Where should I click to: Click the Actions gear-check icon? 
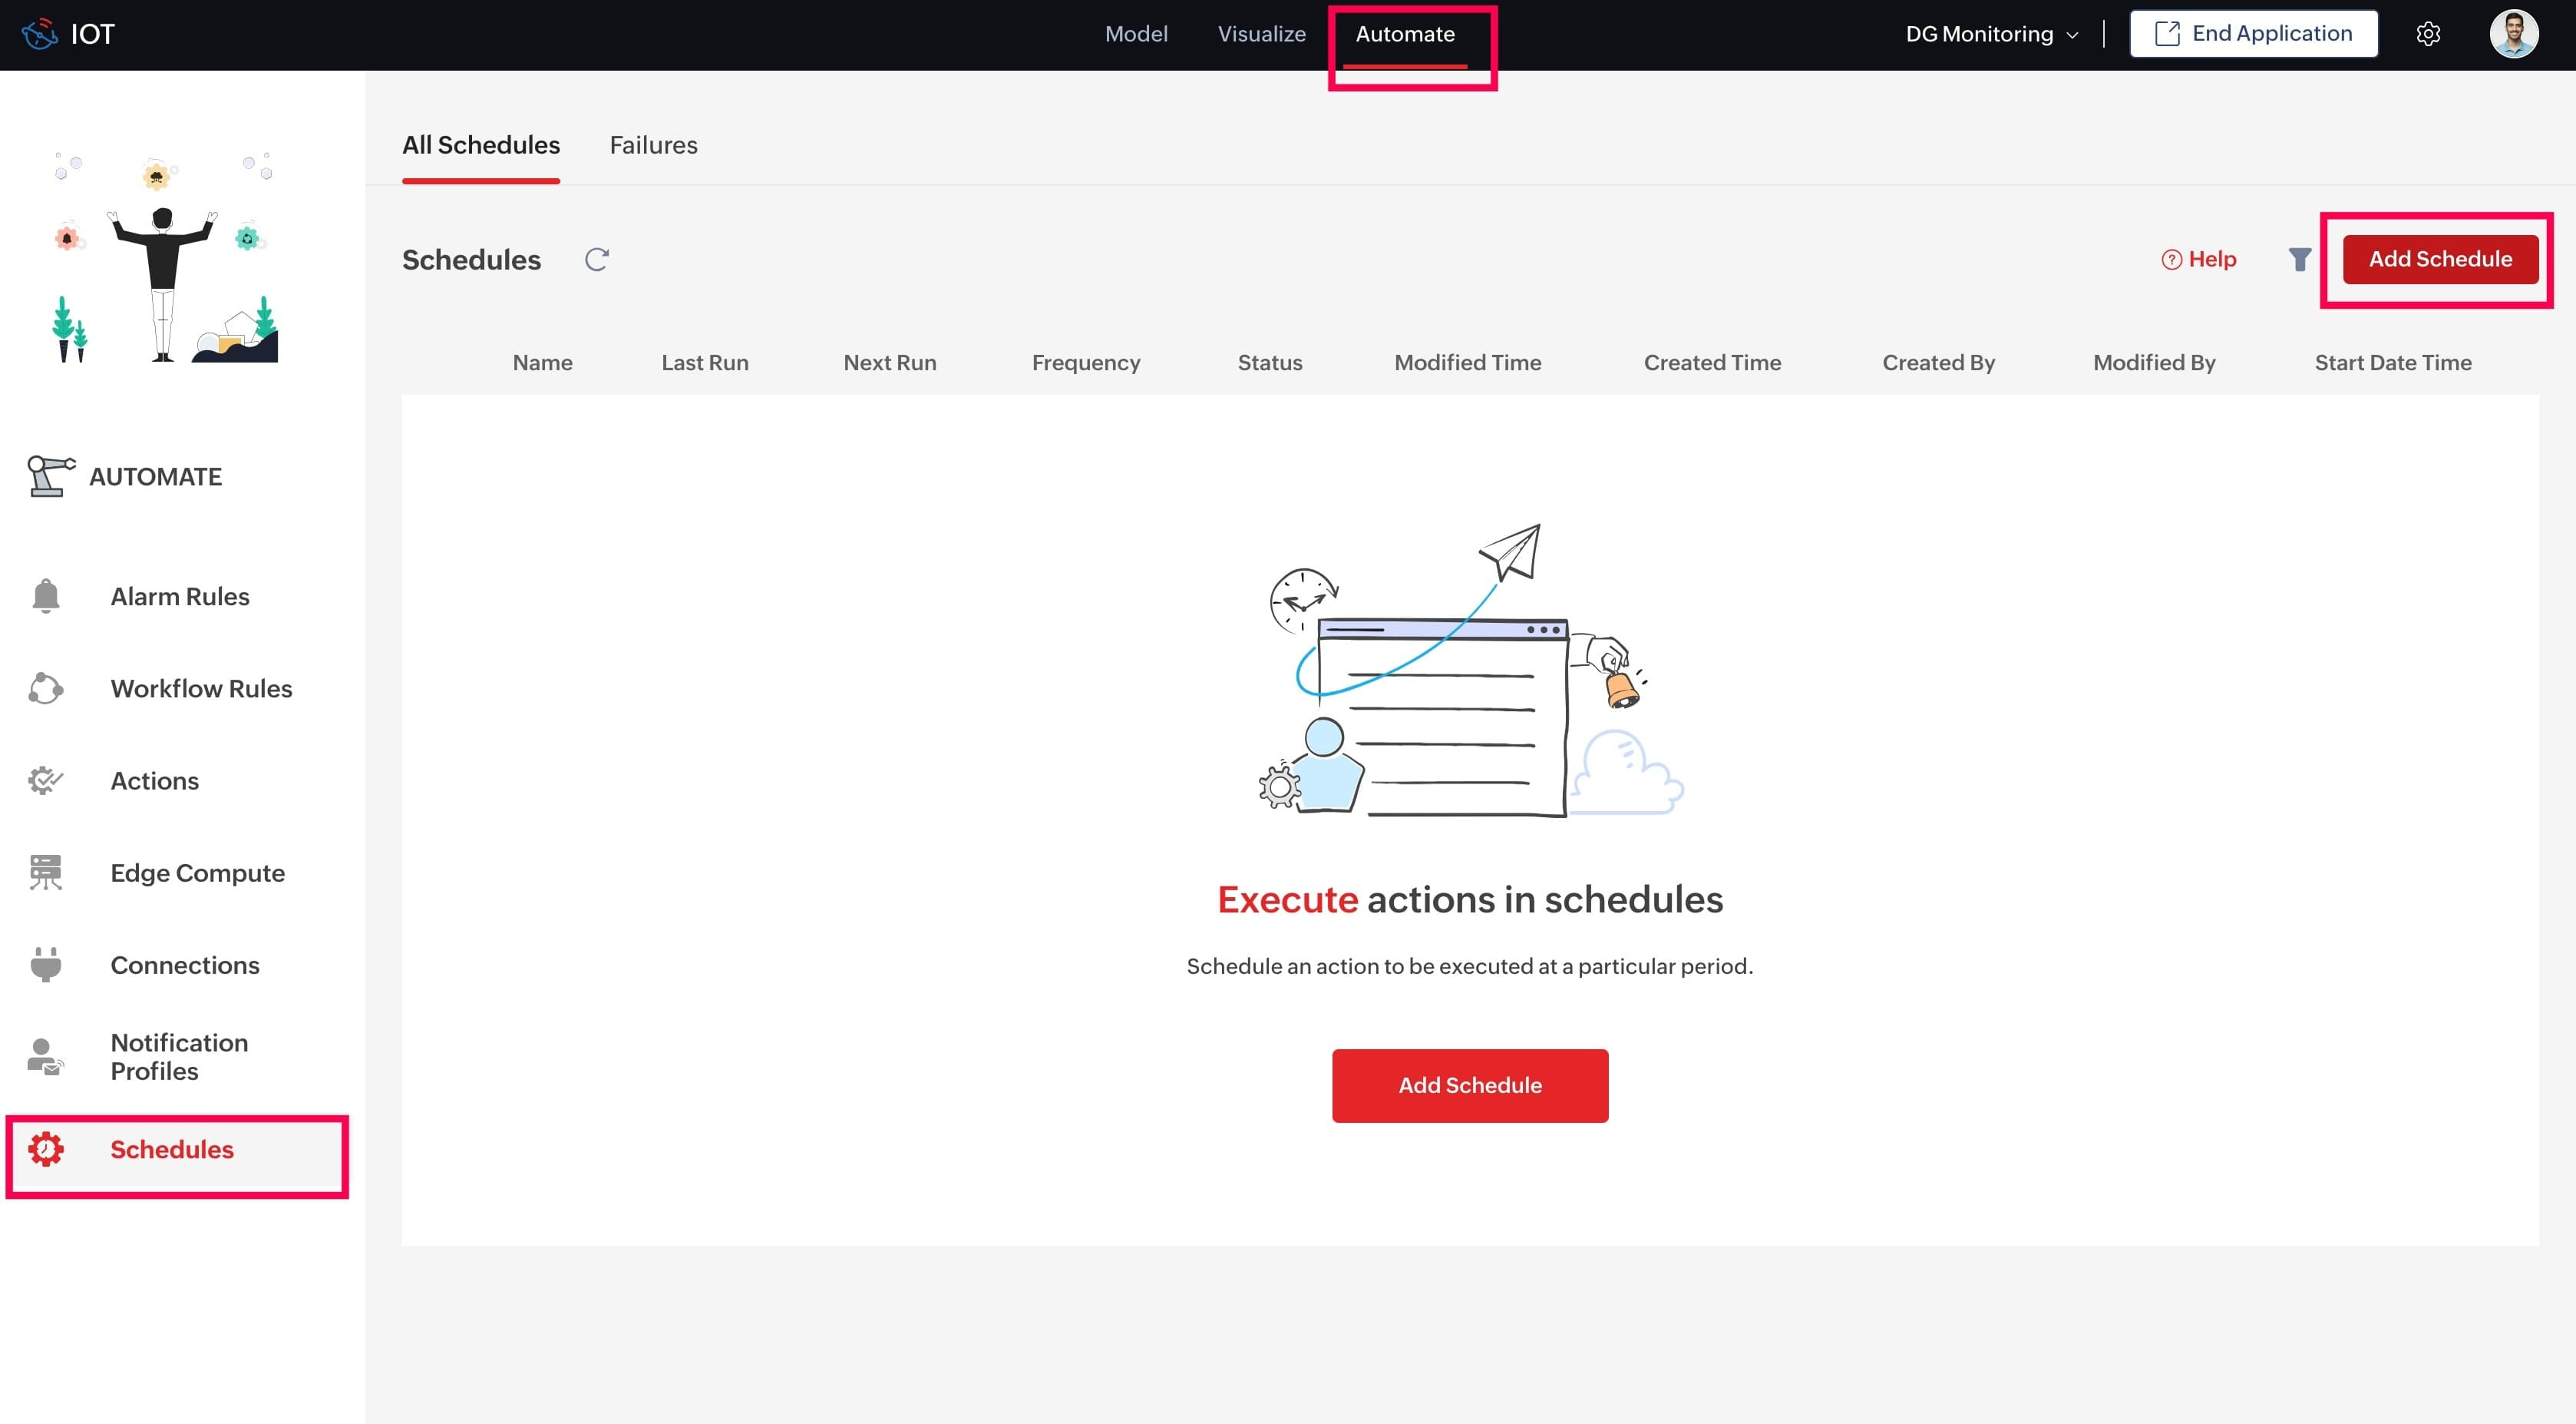46,780
